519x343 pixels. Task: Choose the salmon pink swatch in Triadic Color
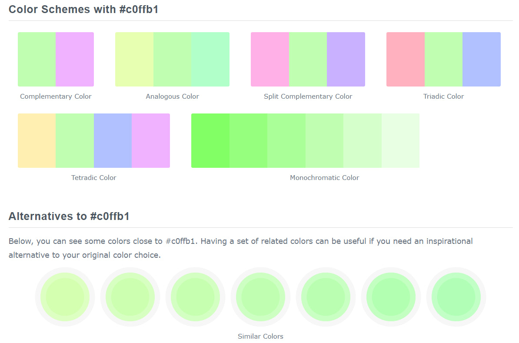click(x=406, y=59)
